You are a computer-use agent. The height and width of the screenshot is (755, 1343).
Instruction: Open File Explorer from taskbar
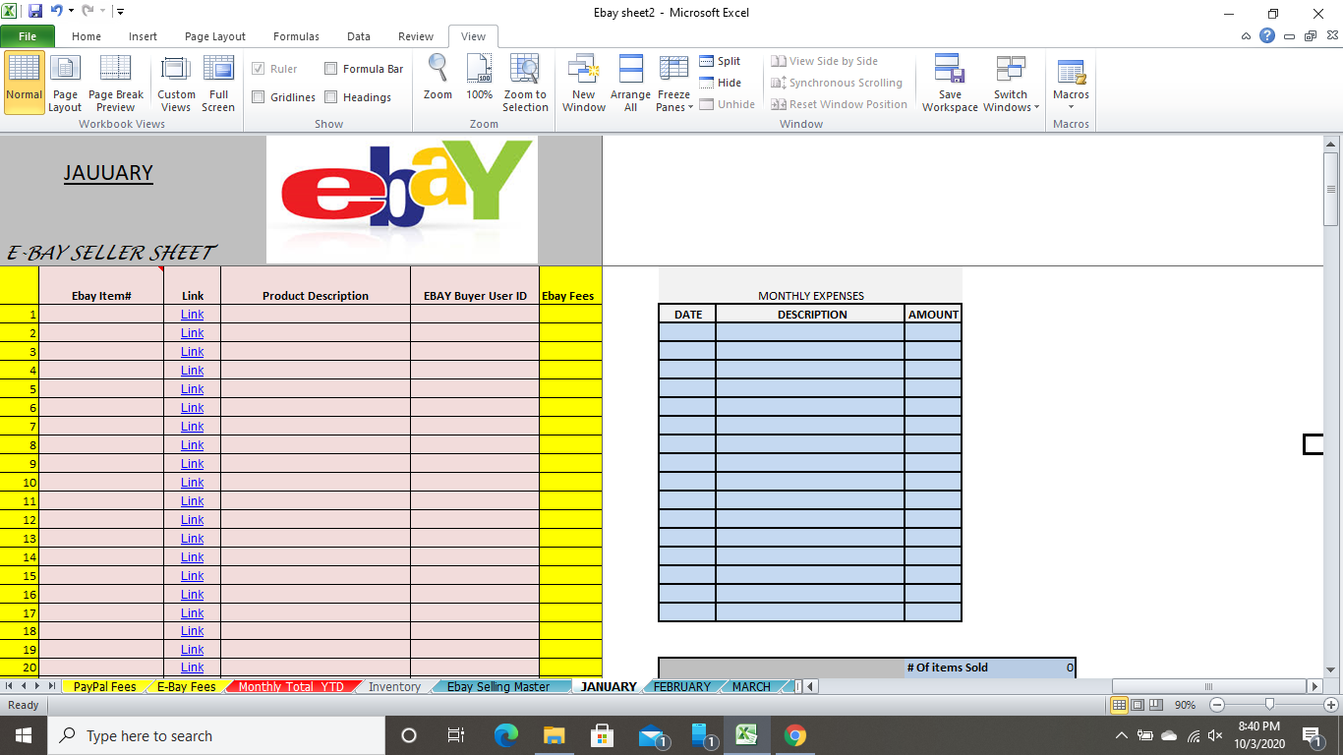tap(554, 735)
